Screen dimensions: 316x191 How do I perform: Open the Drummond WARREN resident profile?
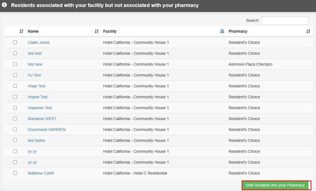(x=46, y=129)
